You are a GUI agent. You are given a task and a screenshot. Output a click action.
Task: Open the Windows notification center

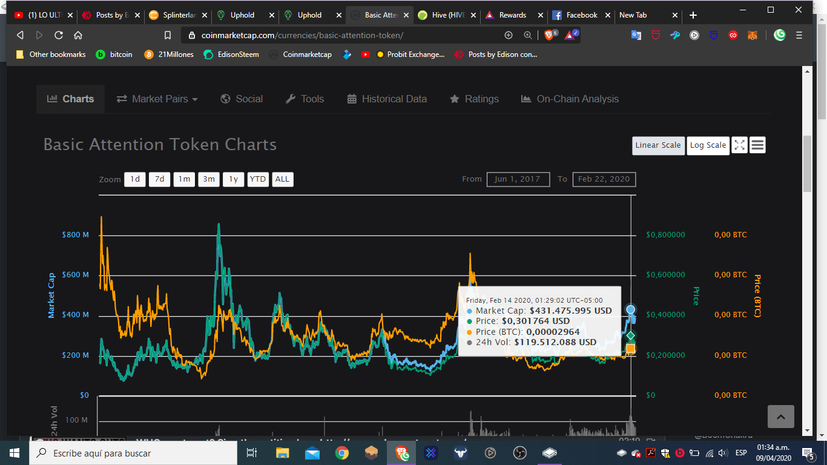tap(808, 453)
